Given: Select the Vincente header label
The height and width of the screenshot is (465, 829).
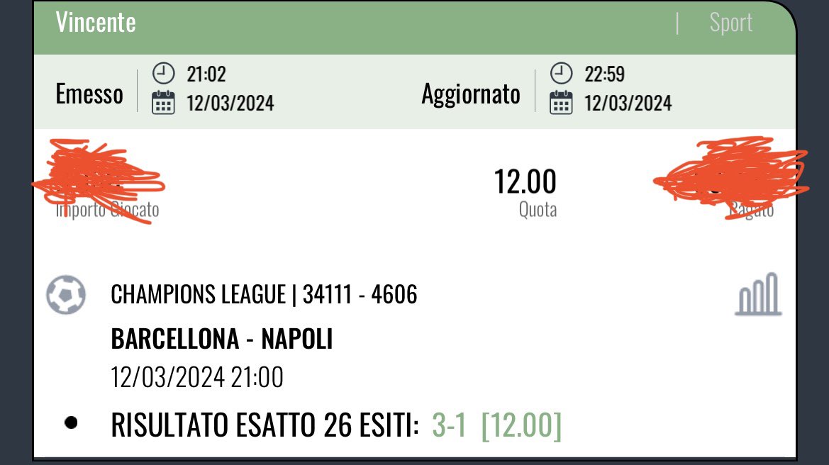Looking at the screenshot, I should click(x=96, y=22).
